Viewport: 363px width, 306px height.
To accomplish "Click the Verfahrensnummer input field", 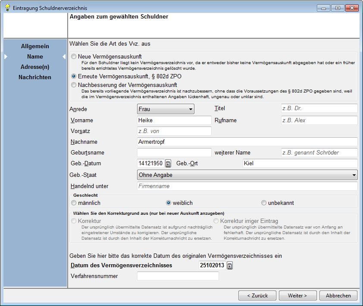I will tap(178, 276).
